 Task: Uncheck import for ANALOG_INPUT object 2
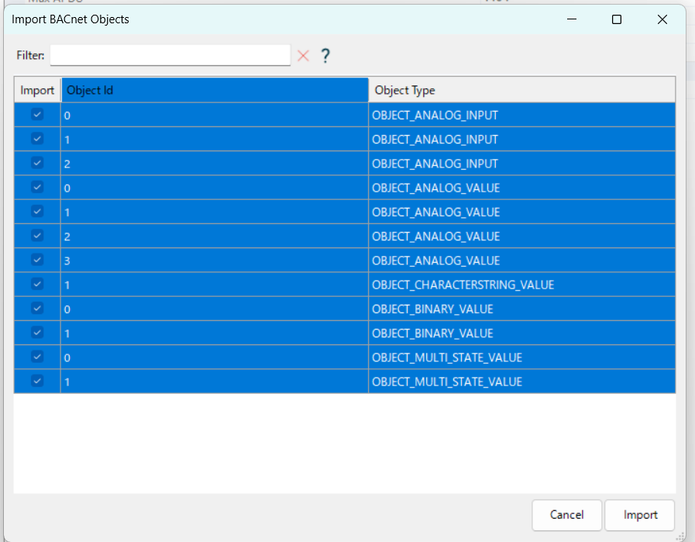[37, 163]
